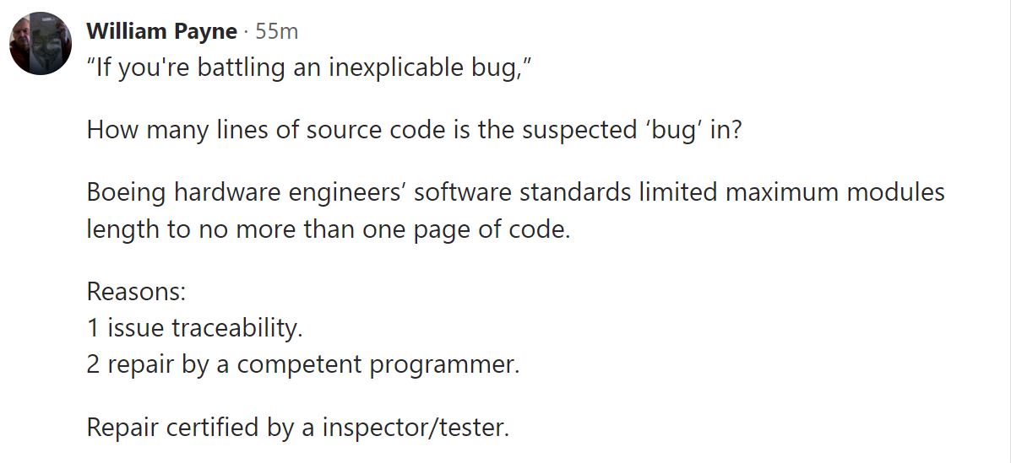This screenshot has width=1011, height=463.
Task: Click the quoted inexplicable bug line
Action: [x=309, y=67]
